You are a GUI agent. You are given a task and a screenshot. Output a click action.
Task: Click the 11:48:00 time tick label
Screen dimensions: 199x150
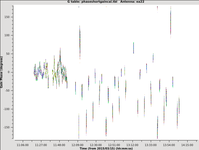(59, 145)
